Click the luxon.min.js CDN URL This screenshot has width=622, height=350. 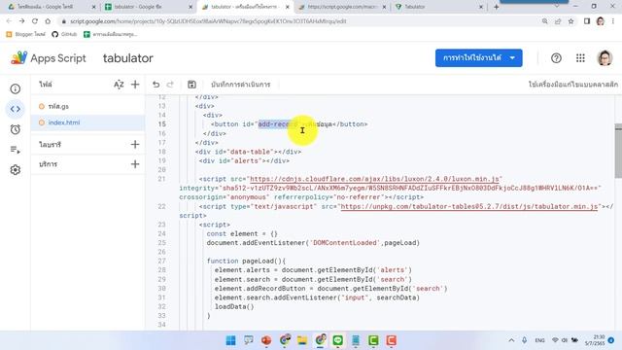tap(374, 179)
